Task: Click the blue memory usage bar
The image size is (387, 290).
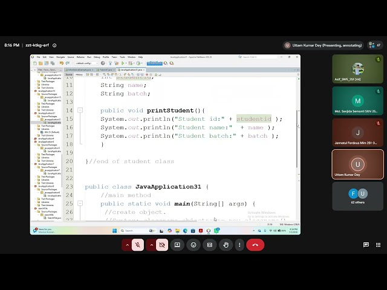Action: [x=155, y=63]
